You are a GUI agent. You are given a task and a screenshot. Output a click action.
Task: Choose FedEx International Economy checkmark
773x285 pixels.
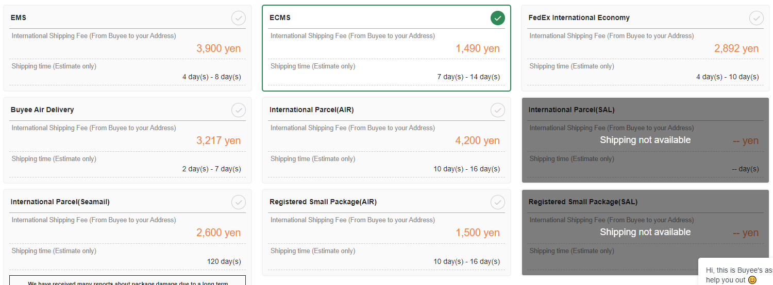756,18
